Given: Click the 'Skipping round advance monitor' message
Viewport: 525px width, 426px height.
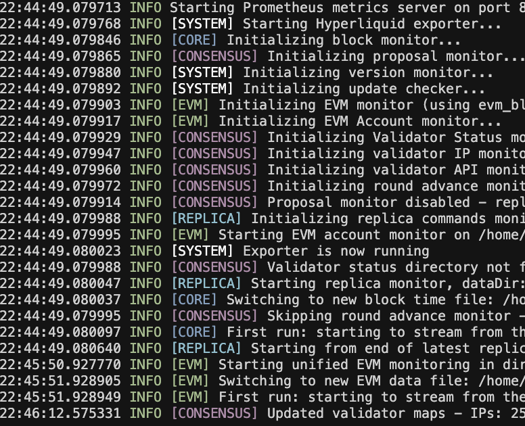Looking at the screenshot, I should click(396, 316).
